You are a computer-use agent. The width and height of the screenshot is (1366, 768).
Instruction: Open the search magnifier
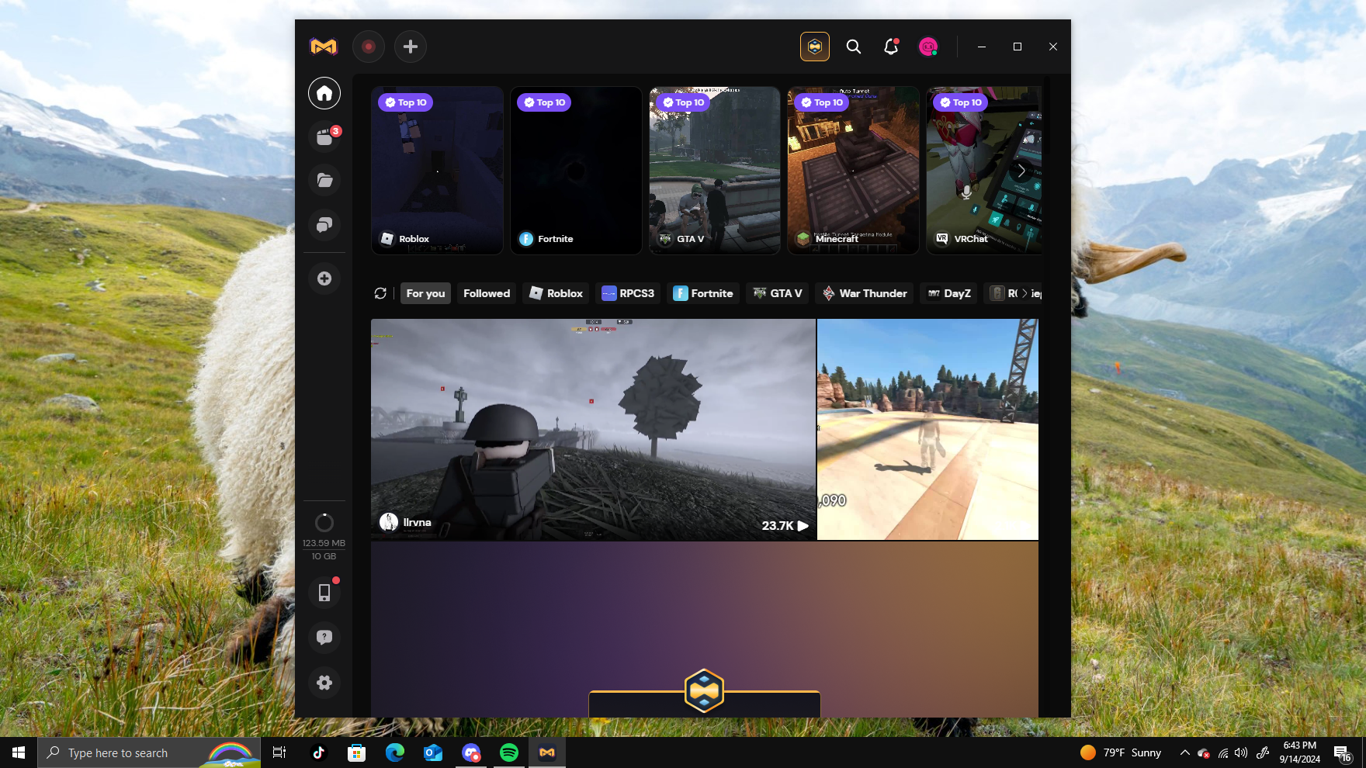854,47
